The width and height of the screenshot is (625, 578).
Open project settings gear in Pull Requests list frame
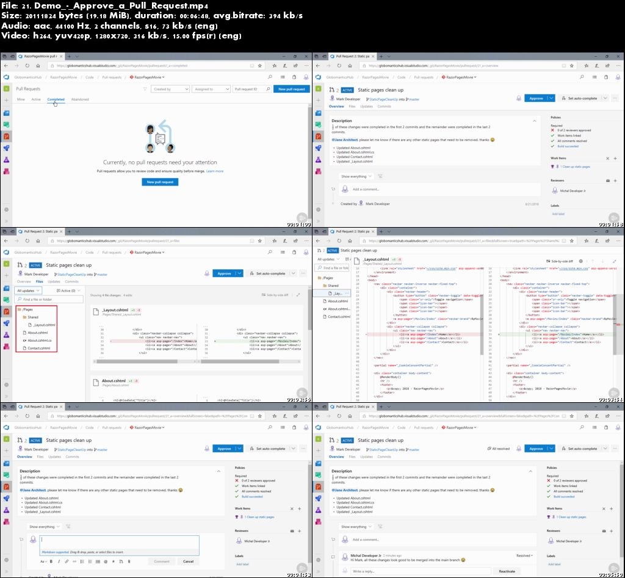(x=6, y=209)
